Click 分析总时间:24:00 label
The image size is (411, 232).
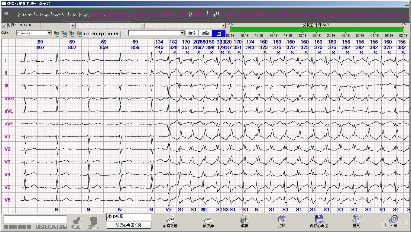coord(317,25)
